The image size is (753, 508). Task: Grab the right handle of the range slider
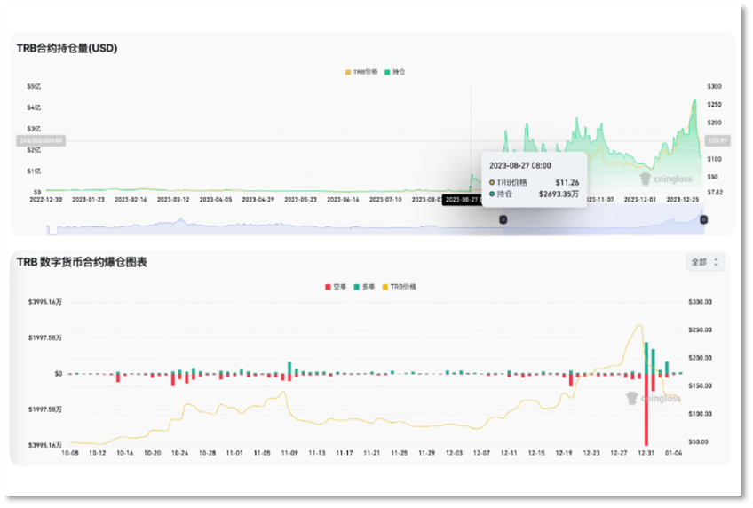pyautogui.click(x=703, y=219)
